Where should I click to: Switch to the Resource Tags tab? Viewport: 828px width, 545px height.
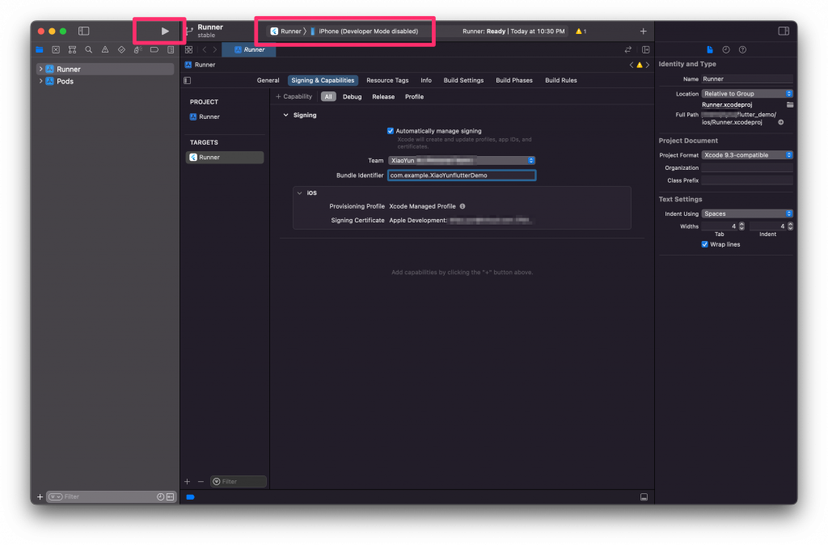tap(387, 80)
